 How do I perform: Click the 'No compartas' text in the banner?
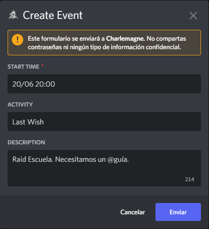166,39
